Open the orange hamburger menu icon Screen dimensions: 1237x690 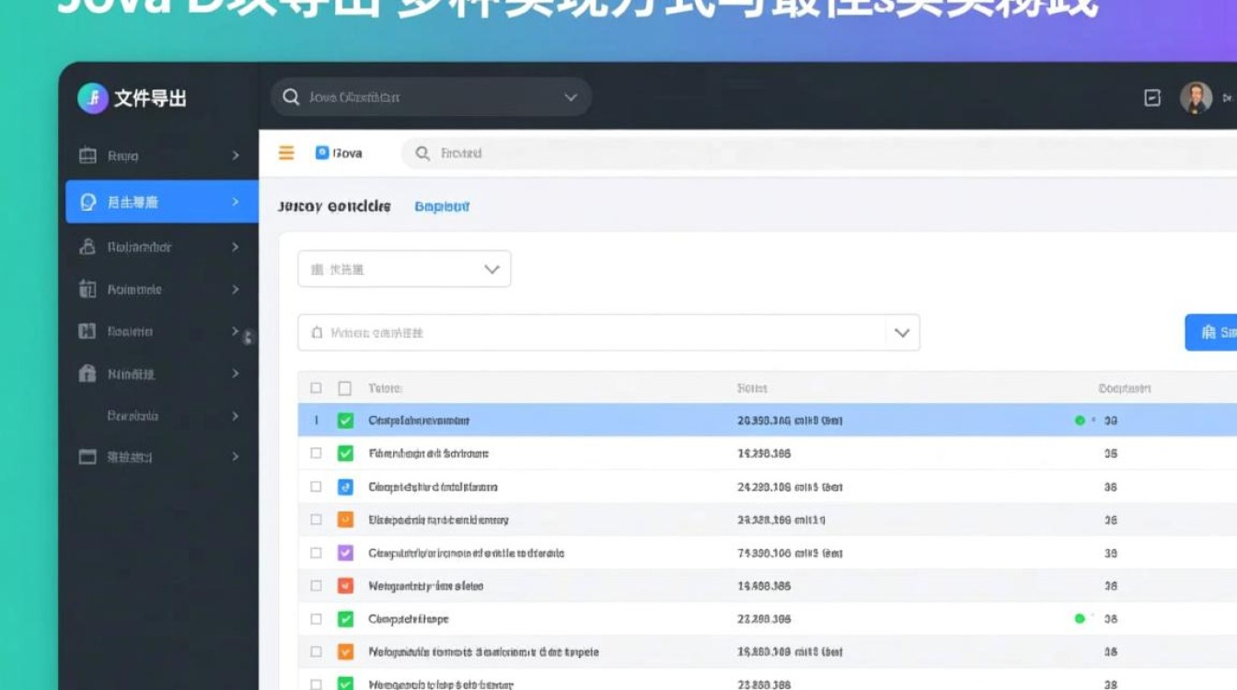click(x=286, y=153)
